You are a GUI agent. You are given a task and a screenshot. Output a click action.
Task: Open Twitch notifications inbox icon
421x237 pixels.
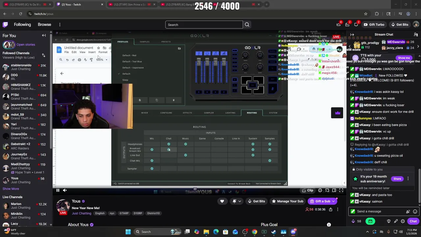click(x=347, y=25)
